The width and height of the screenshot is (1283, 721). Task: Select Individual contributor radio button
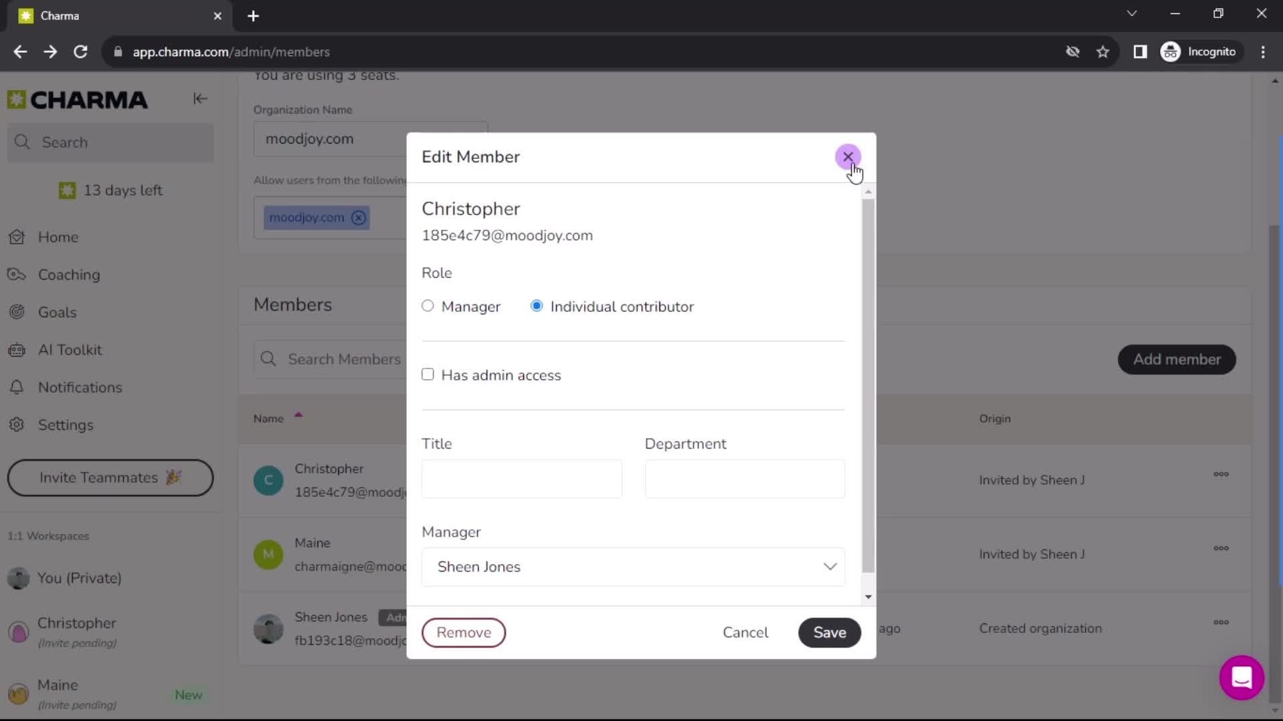point(537,306)
